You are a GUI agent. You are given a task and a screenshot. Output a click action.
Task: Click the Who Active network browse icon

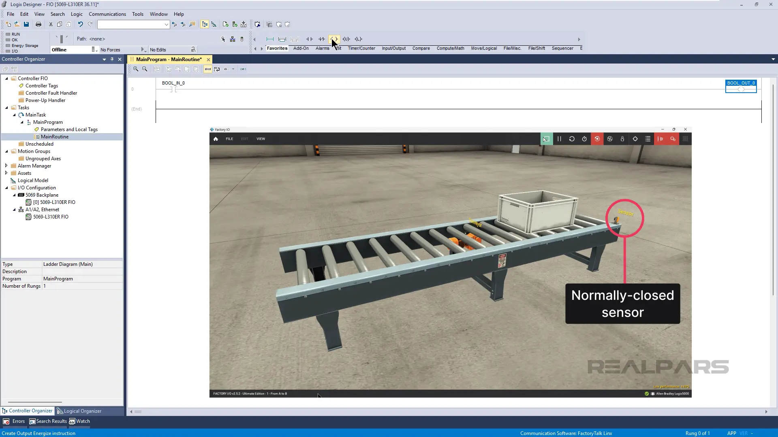(x=233, y=39)
